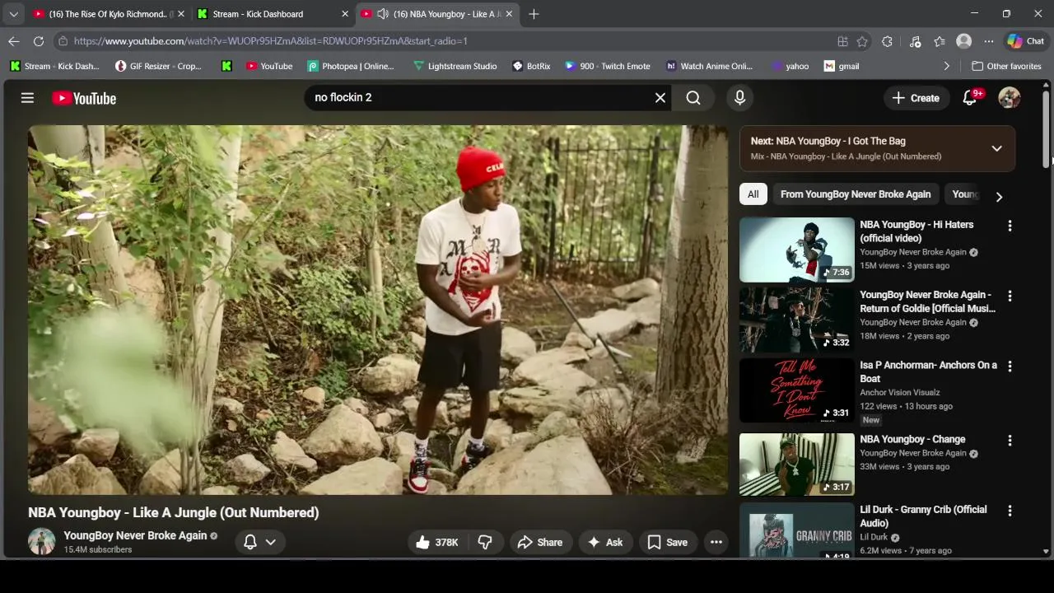Open options for Anchors On a Boat
The height and width of the screenshot is (593, 1054).
click(1010, 366)
